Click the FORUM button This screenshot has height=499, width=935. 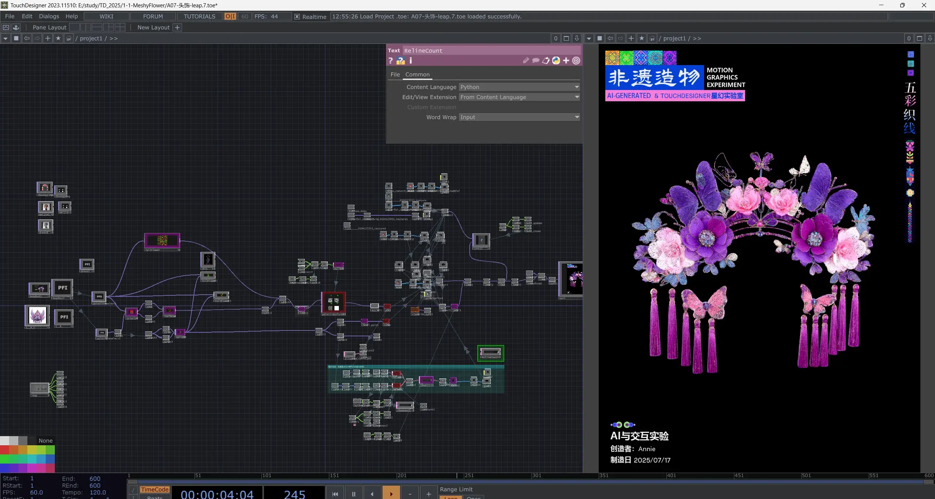coord(152,16)
